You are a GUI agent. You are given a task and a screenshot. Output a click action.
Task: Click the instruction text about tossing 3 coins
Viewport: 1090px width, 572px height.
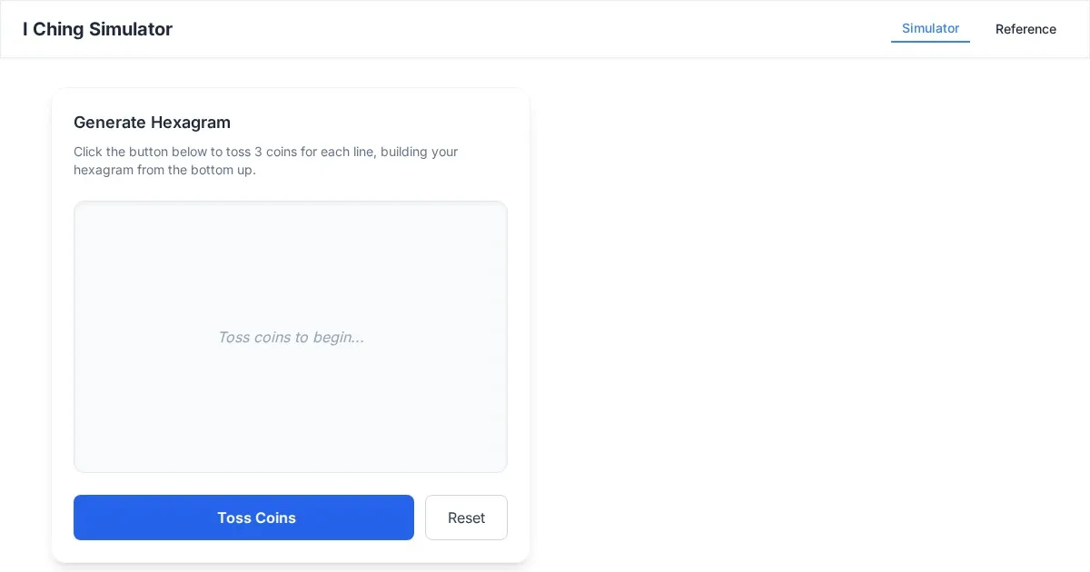click(x=265, y=152)
